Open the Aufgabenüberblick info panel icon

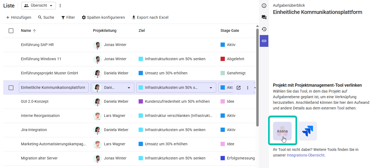pyautogui.click(x=264, y=5)
